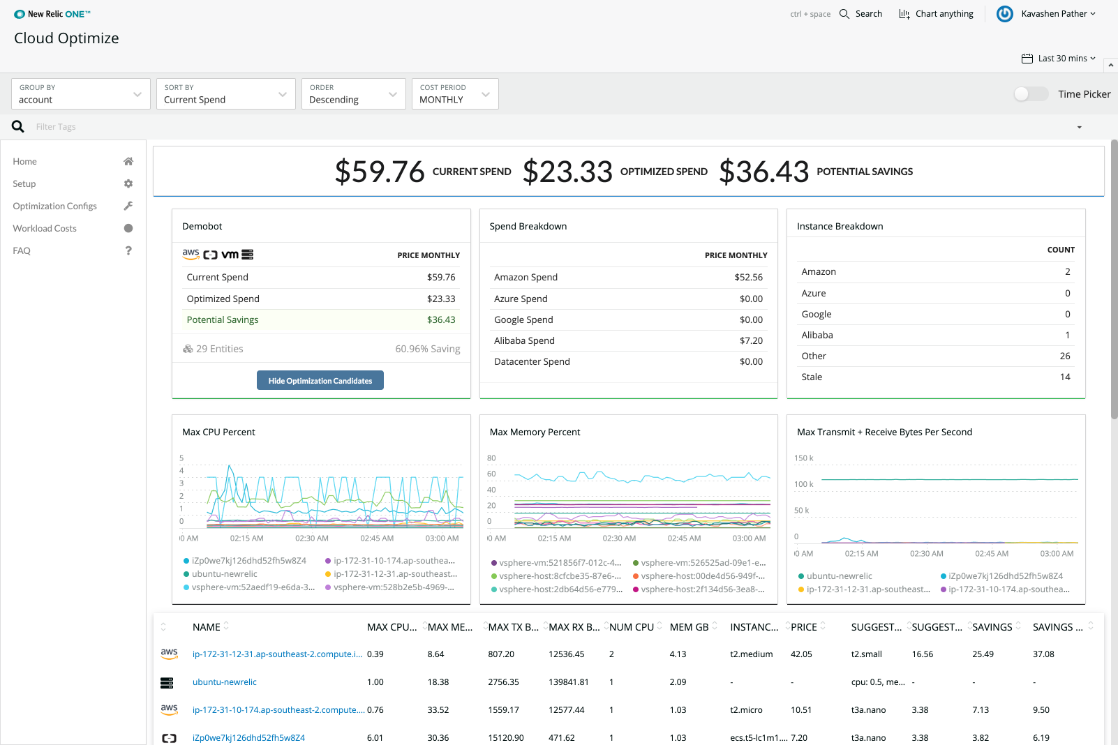This screenshot has width=1118, height=745.
Task: Toggle ip-172-31-12-31 series in Bytes chart legend
Action: [864, 589]
